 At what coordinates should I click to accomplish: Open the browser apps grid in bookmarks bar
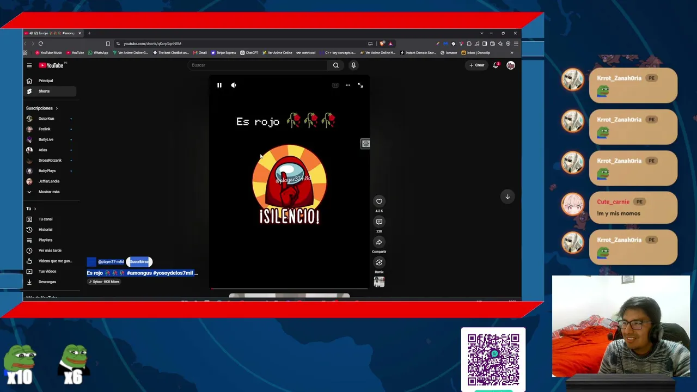[x=25, y=53]
